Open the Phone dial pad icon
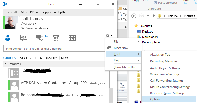 [x=56, y=38]
